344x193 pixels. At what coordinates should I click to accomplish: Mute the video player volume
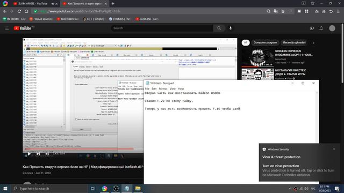[47, 154]
